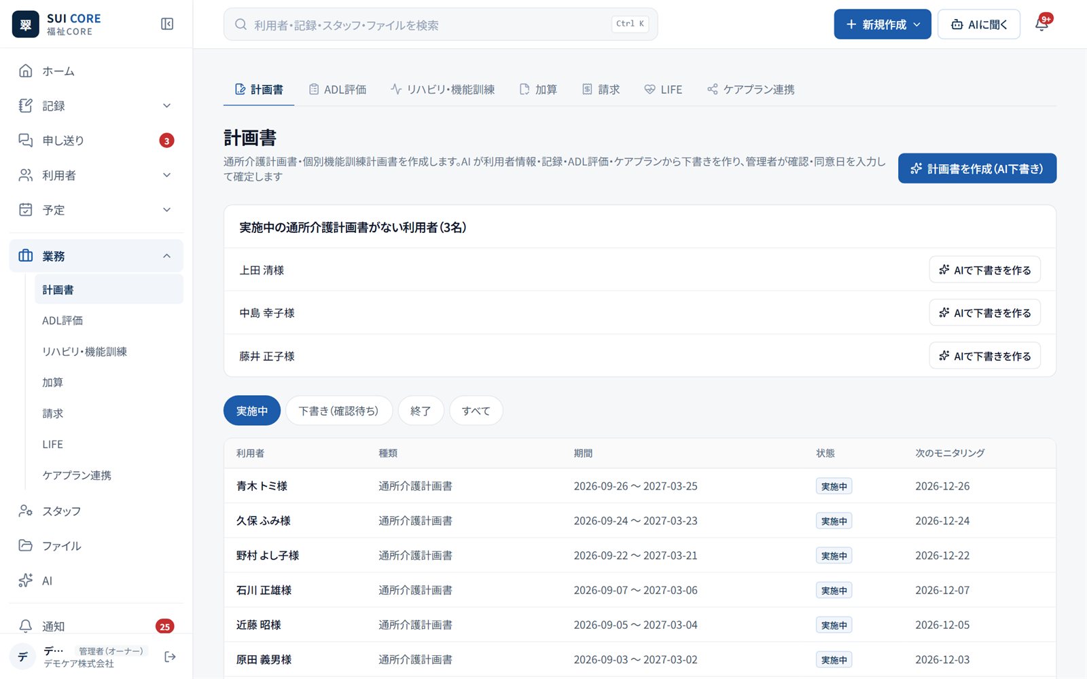1087x679 pixels.
Task: Expand the 記録 menu chevron
Action: click(167, 105)
